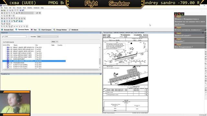Viewport: 207px width, 116px height.
Task: Open the Route menu
Action: [6, 8]
